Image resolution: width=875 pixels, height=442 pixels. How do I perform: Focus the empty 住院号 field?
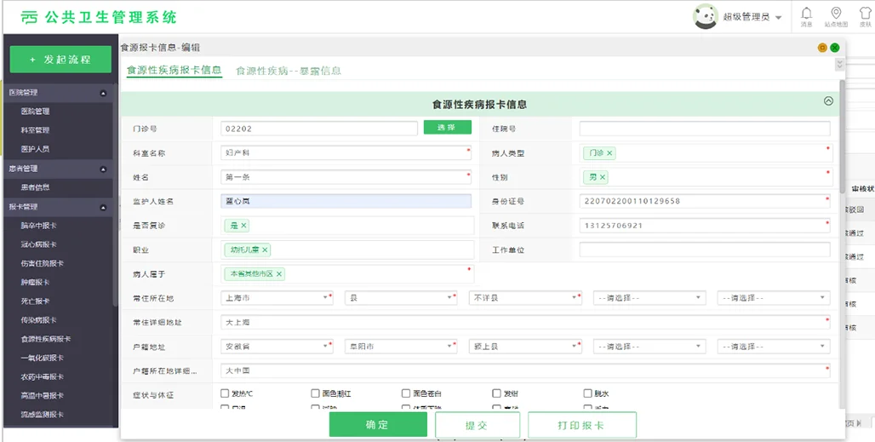(705, 129)
